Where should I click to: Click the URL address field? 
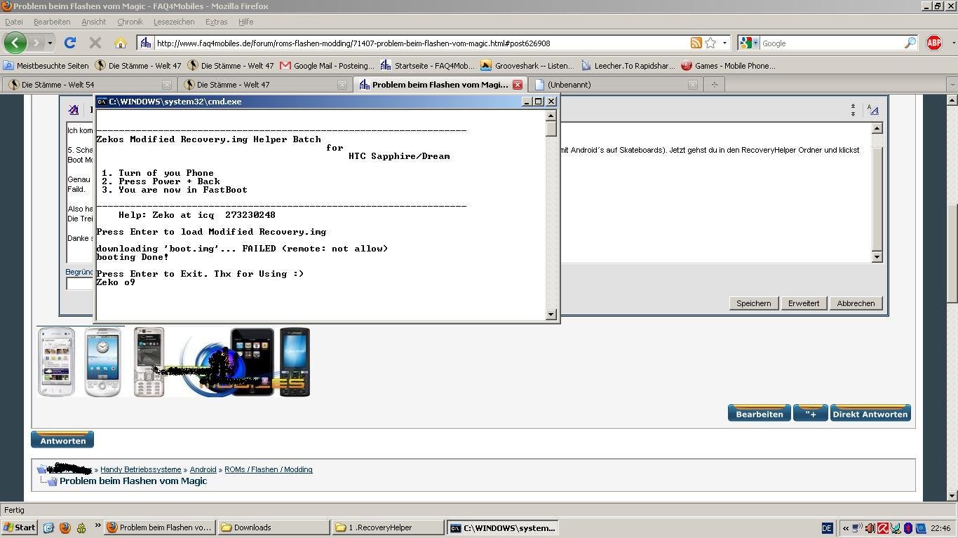(x=421, y=43)
